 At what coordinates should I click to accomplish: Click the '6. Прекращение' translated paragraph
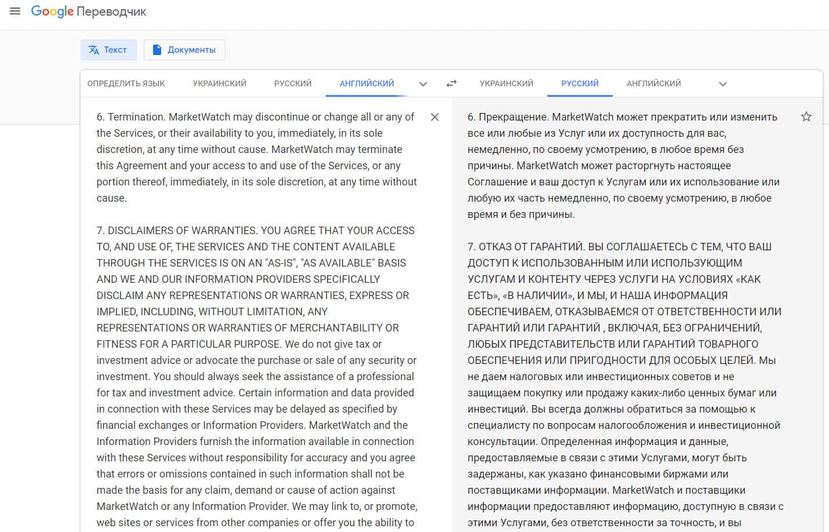click(x=624, y=166)
